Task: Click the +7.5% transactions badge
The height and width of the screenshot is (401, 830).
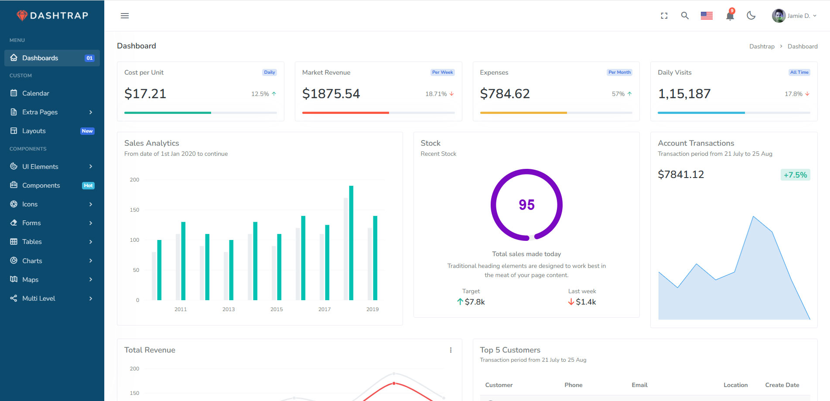Action: coord(795,175)
